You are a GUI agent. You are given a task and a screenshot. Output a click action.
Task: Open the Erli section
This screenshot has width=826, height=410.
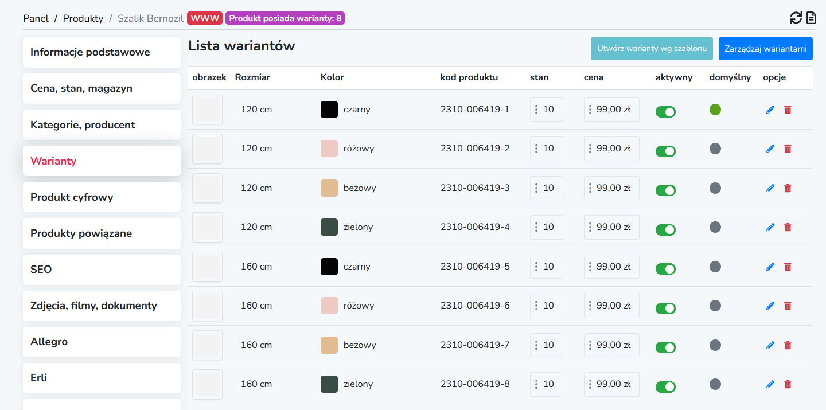click(102, 378)
